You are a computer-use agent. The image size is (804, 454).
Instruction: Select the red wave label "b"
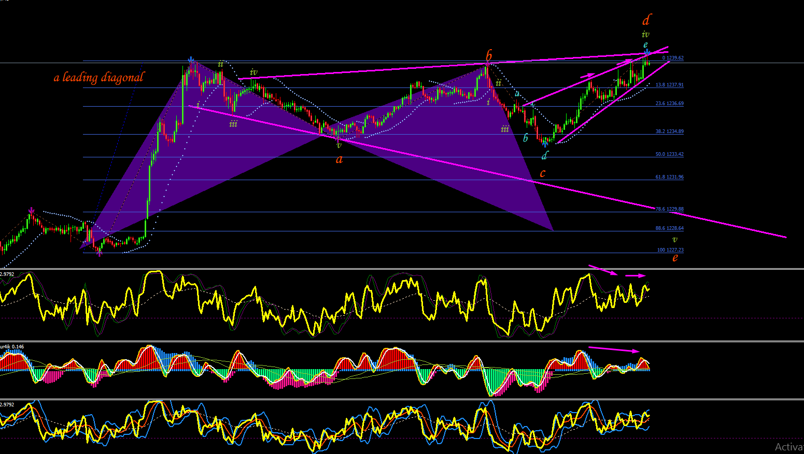pos(489,55)
